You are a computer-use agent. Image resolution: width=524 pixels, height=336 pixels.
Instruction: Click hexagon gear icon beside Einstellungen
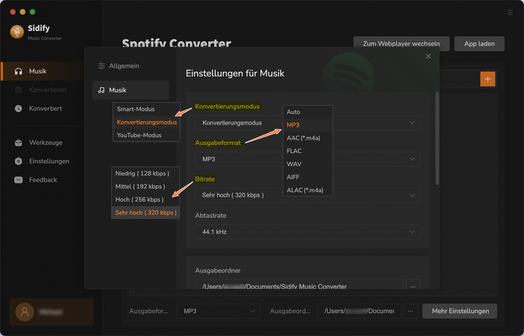coord(18,161)
